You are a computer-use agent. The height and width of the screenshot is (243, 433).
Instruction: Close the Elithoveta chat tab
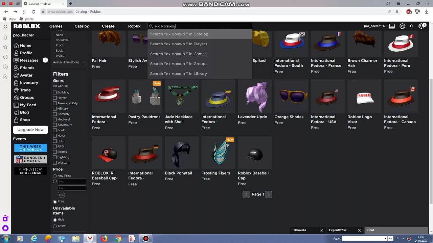(x=322, y=230)
